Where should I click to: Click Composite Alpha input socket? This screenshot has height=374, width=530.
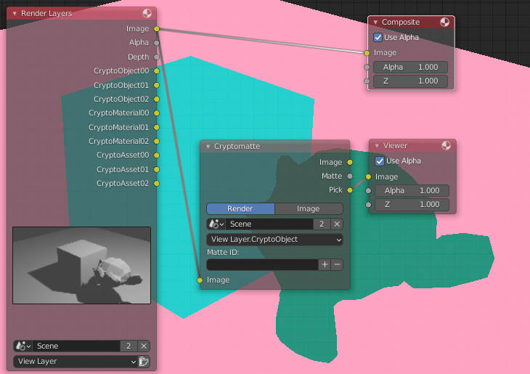coord(367,67)
